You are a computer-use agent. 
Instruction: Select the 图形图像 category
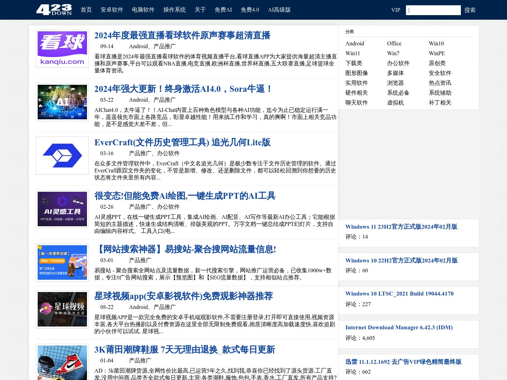(x=356, y=73)
